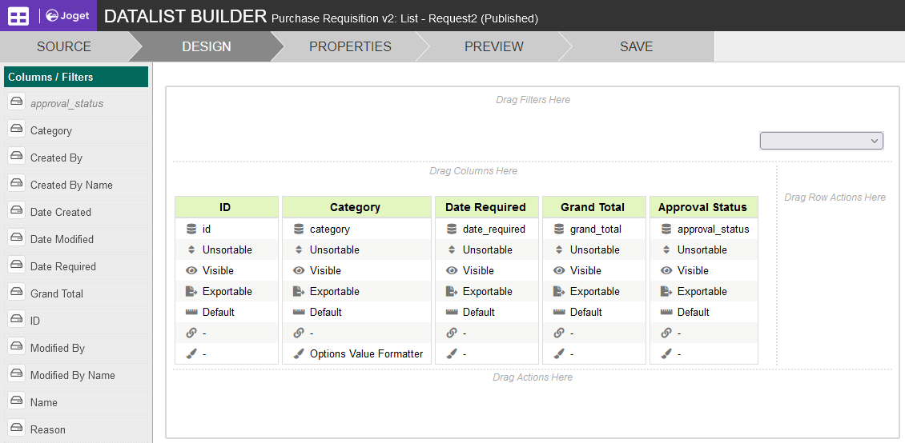905x443 pixels.
Task: Click the database icon beside id
Action: click(191, 229)
